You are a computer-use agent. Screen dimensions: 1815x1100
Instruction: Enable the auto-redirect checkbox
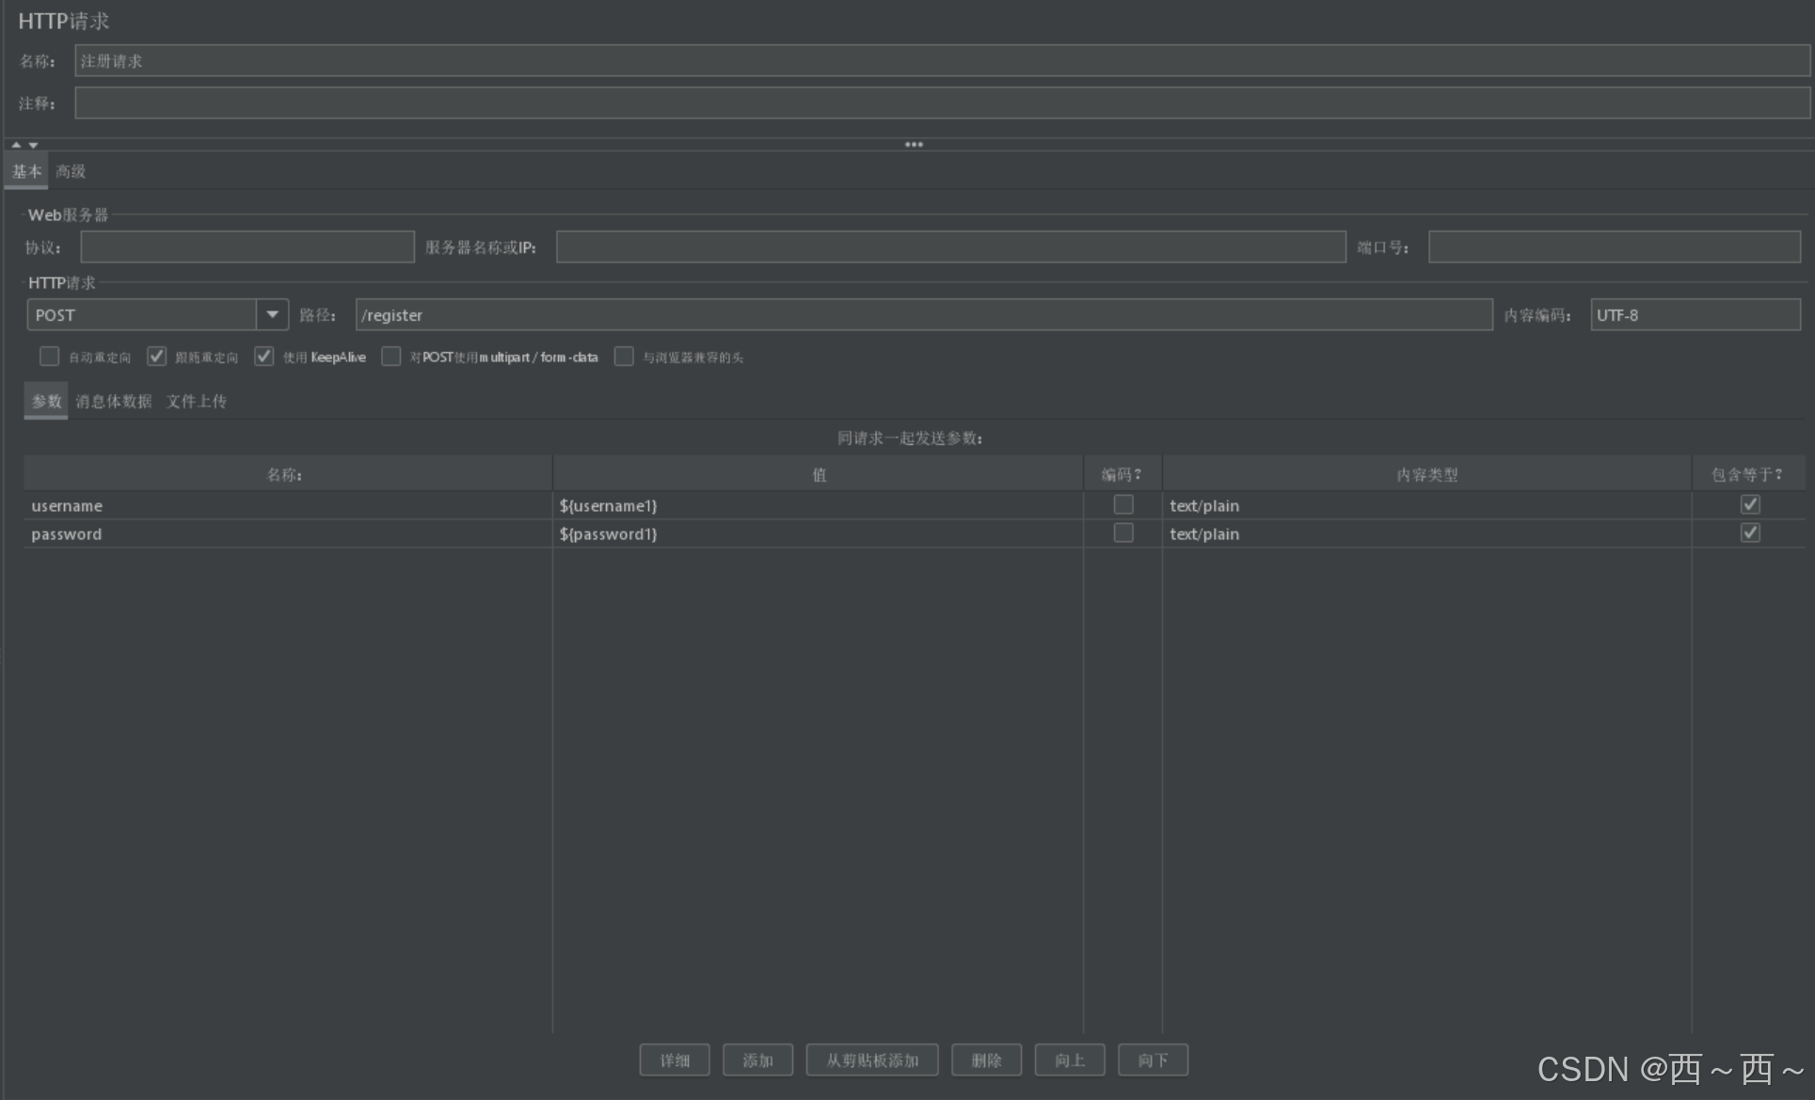(50, 357)
